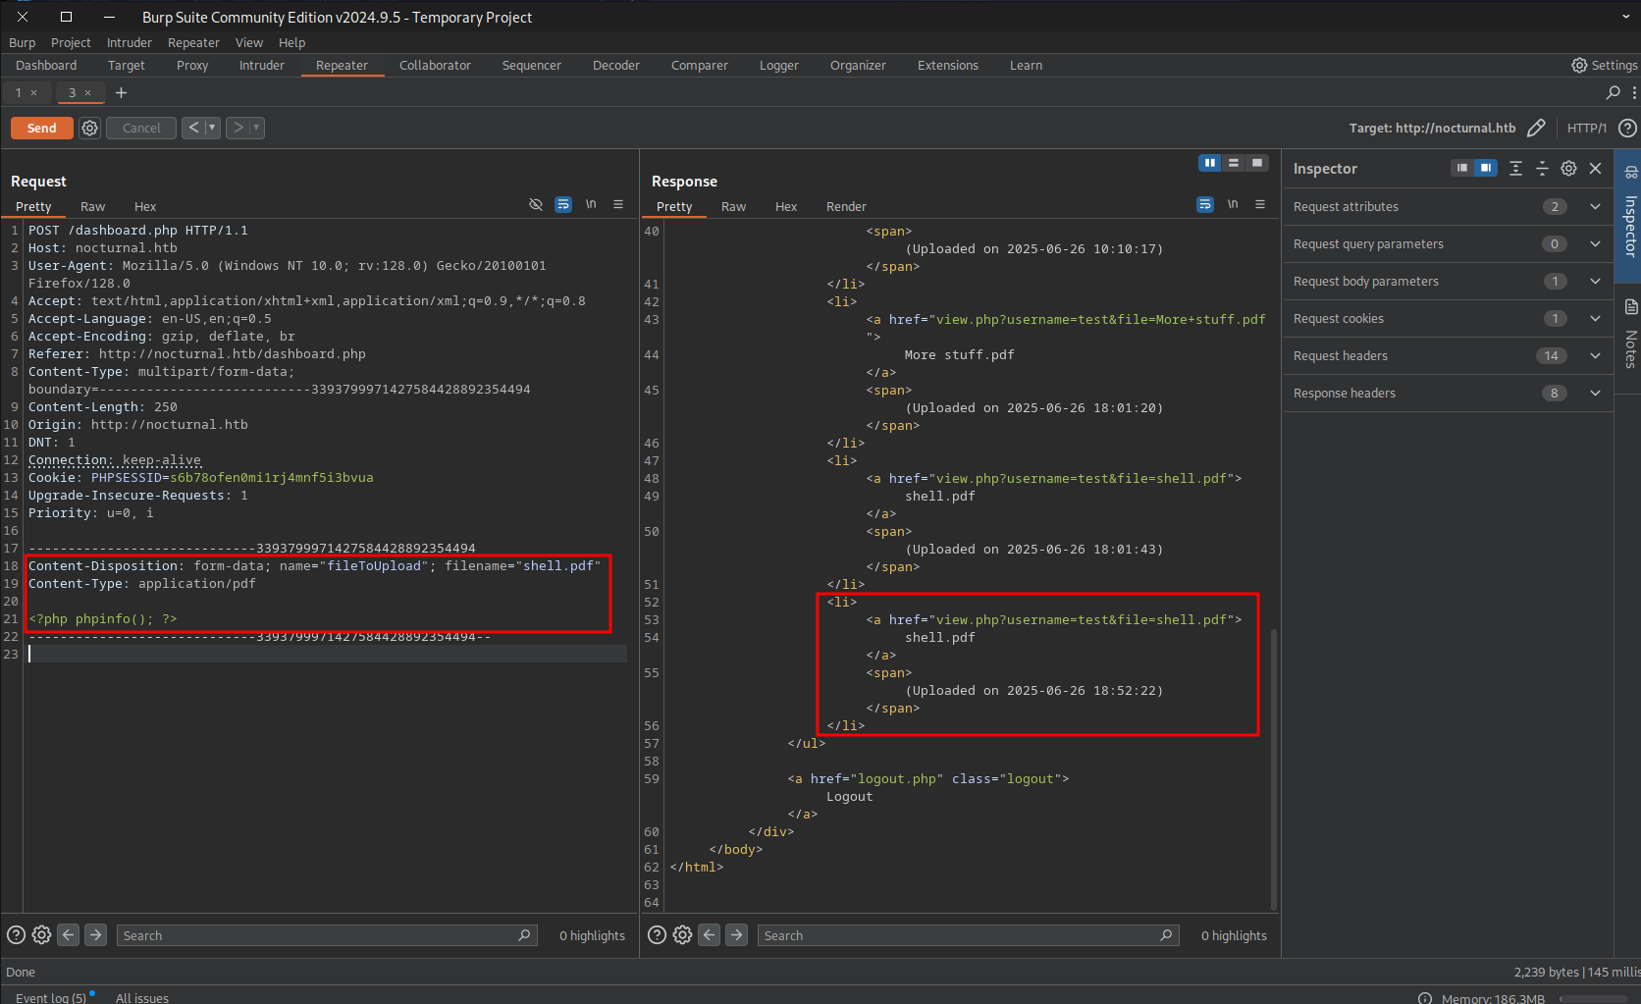
Task: Open the history back dropdown arrow
Action: pos(211,128)
